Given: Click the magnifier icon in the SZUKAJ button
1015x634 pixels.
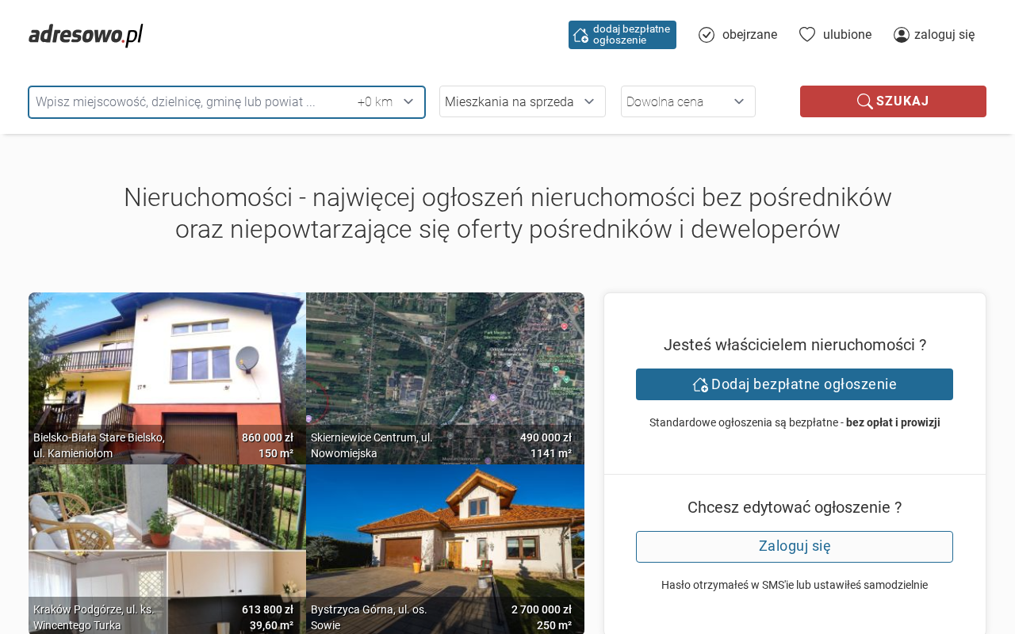Looking at the screenshot, I should [864, 101].
